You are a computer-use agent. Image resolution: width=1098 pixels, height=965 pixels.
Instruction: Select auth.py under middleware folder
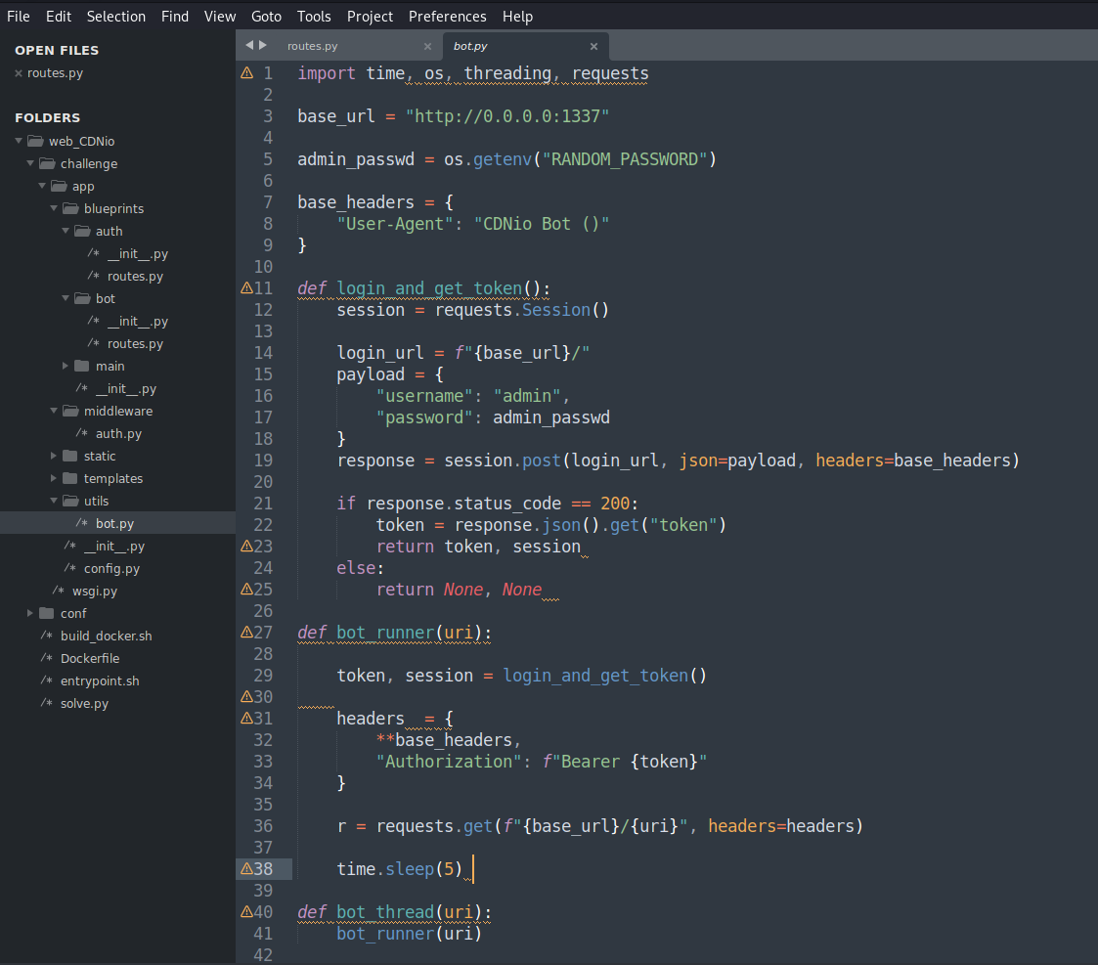118,433
